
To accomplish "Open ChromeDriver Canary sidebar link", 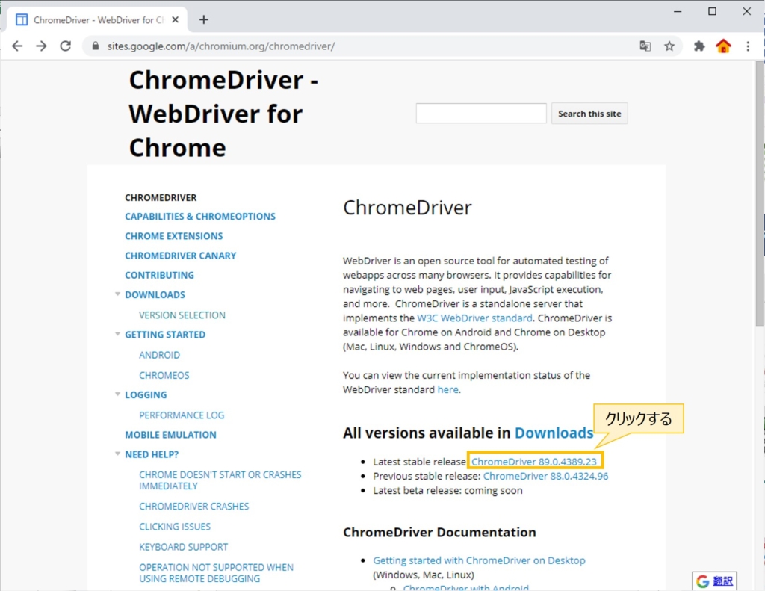I will pos(181,256).
